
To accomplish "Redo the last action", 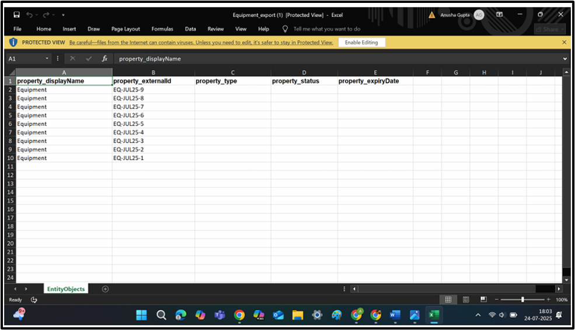I will [x=46, y=15].
